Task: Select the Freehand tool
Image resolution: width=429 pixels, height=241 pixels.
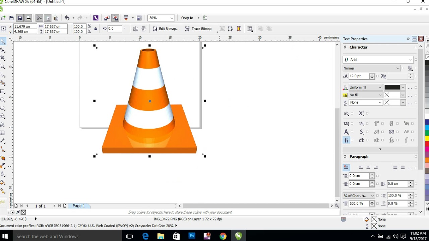Action: click(3, 75)
